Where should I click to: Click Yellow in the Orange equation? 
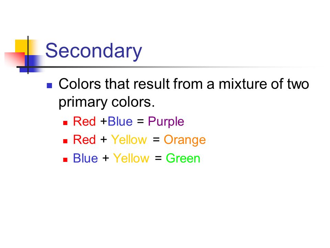[x=129, y=139]
